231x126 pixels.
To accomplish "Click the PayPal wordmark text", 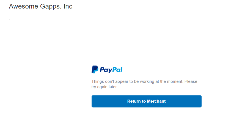I will (111, 70).
